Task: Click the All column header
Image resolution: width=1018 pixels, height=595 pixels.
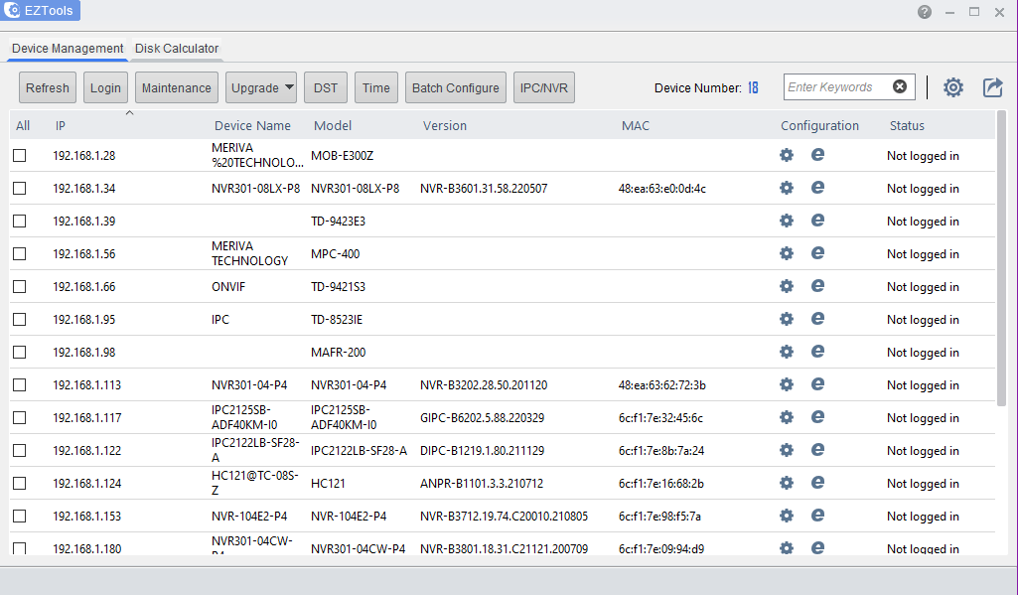Action: point(23,125)
